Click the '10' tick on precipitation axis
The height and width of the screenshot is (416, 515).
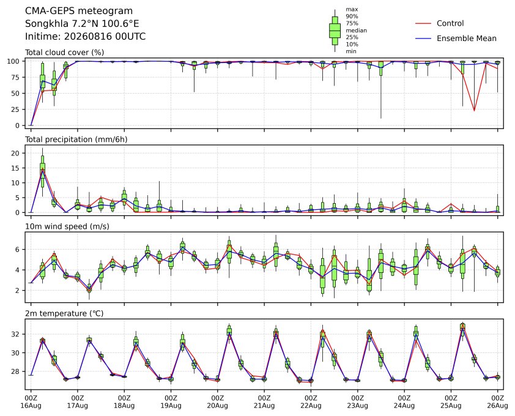[x=15, y=183]
